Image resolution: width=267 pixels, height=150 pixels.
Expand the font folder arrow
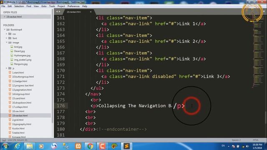coord(7,38)
